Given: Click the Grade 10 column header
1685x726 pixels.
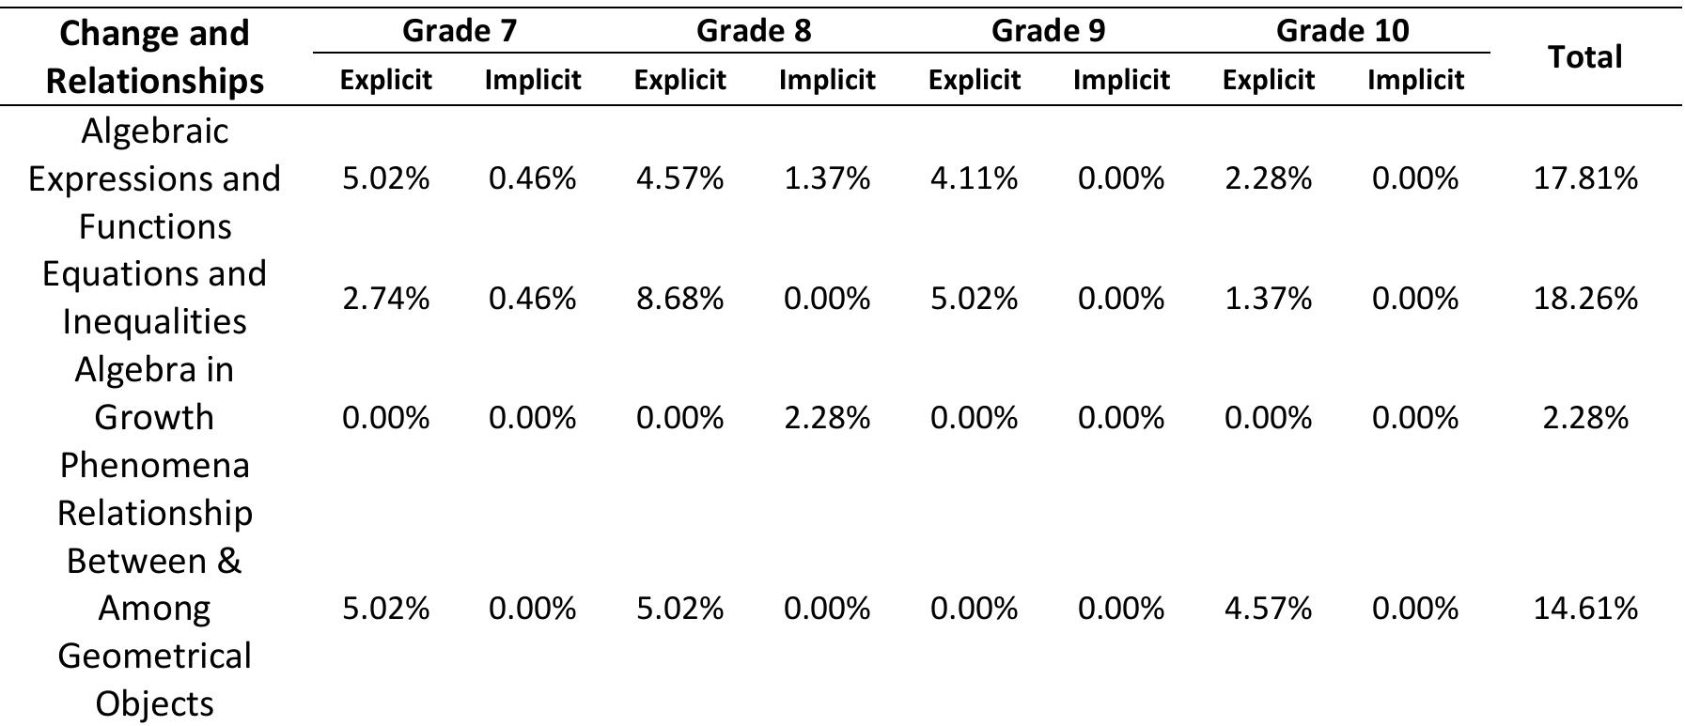Looking at the screenshot, I should tap(1342, 31).
